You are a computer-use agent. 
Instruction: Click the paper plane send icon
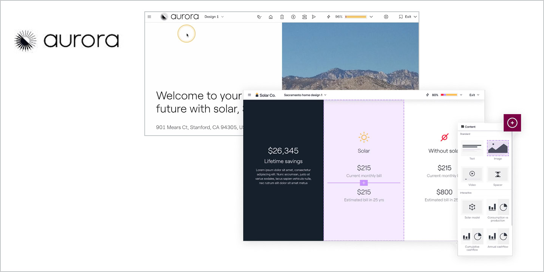[314, 17]
